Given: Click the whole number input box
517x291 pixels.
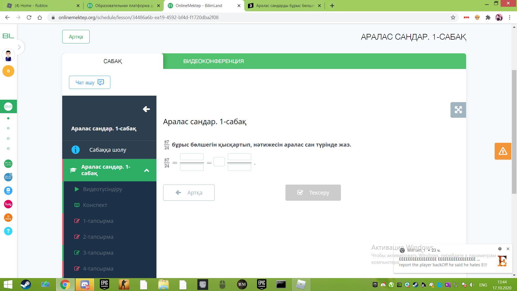Looking at the screenshot, I should pyautogui.click(x=219, y=162).
